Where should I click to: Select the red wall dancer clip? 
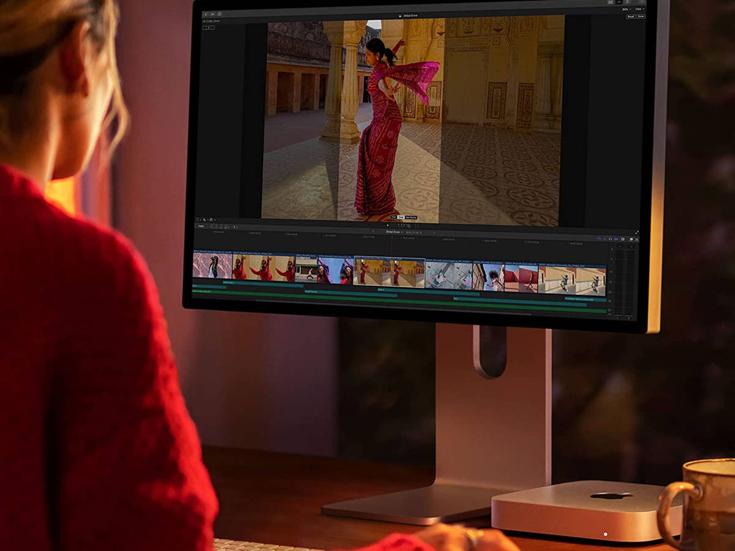(x=521, y=277)
